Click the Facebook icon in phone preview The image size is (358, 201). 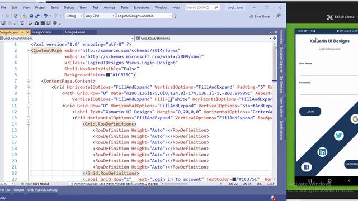pos(306,167)
